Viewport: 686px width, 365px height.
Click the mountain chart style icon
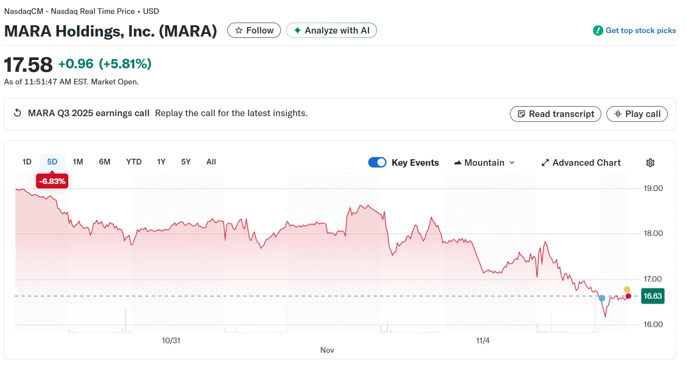click(458, 162)
